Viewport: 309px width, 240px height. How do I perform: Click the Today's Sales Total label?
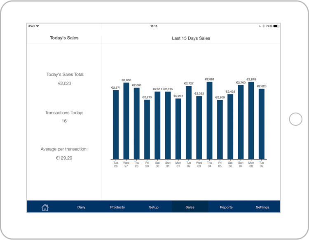(65, 74)
